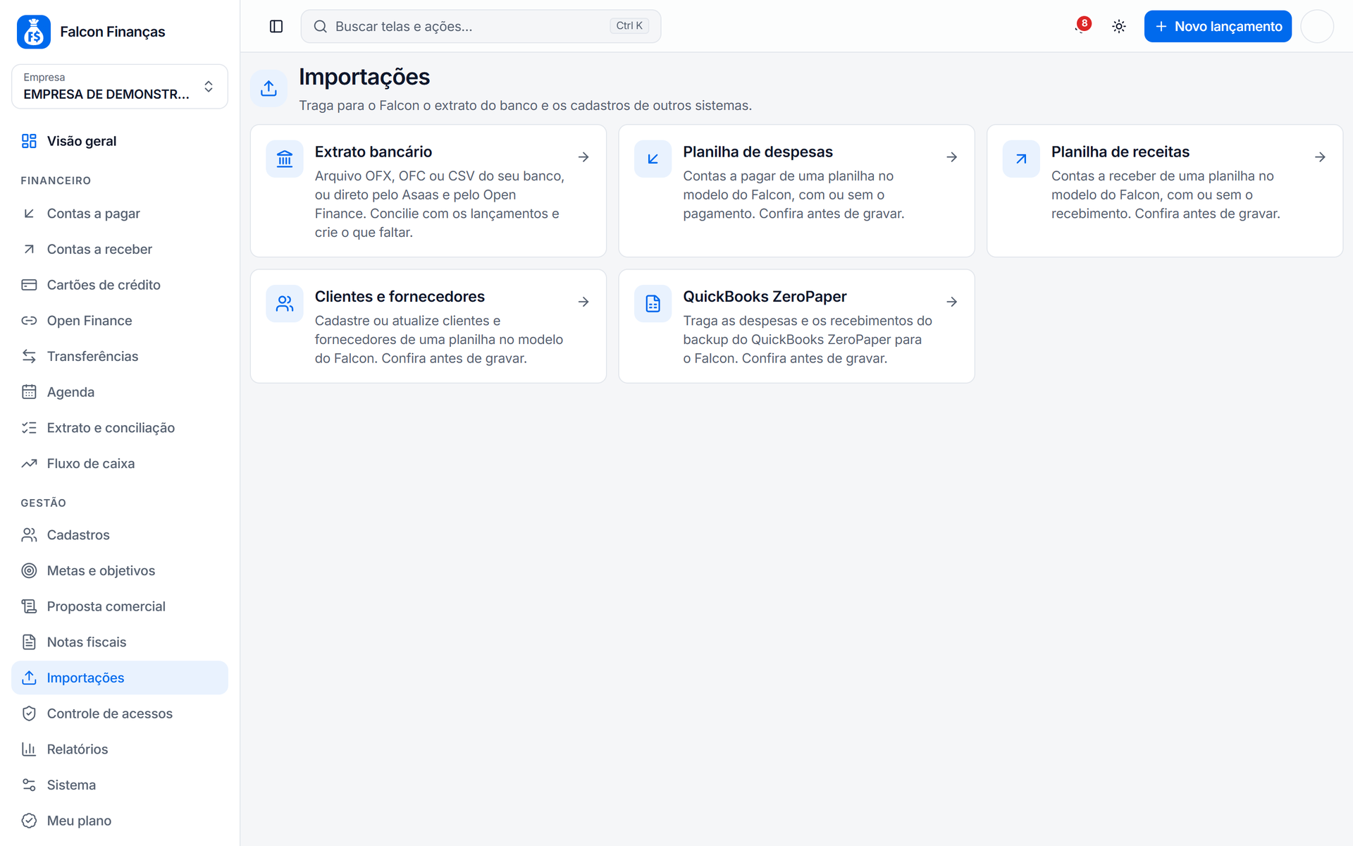The image size is (1353, 846).
Task: Click the Meu plano badge icon
Action: point(29,821)
